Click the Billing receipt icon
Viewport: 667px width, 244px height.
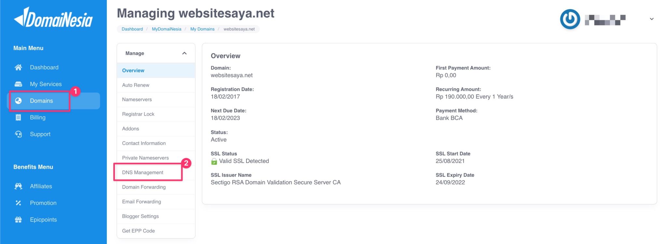click(19, 118)
